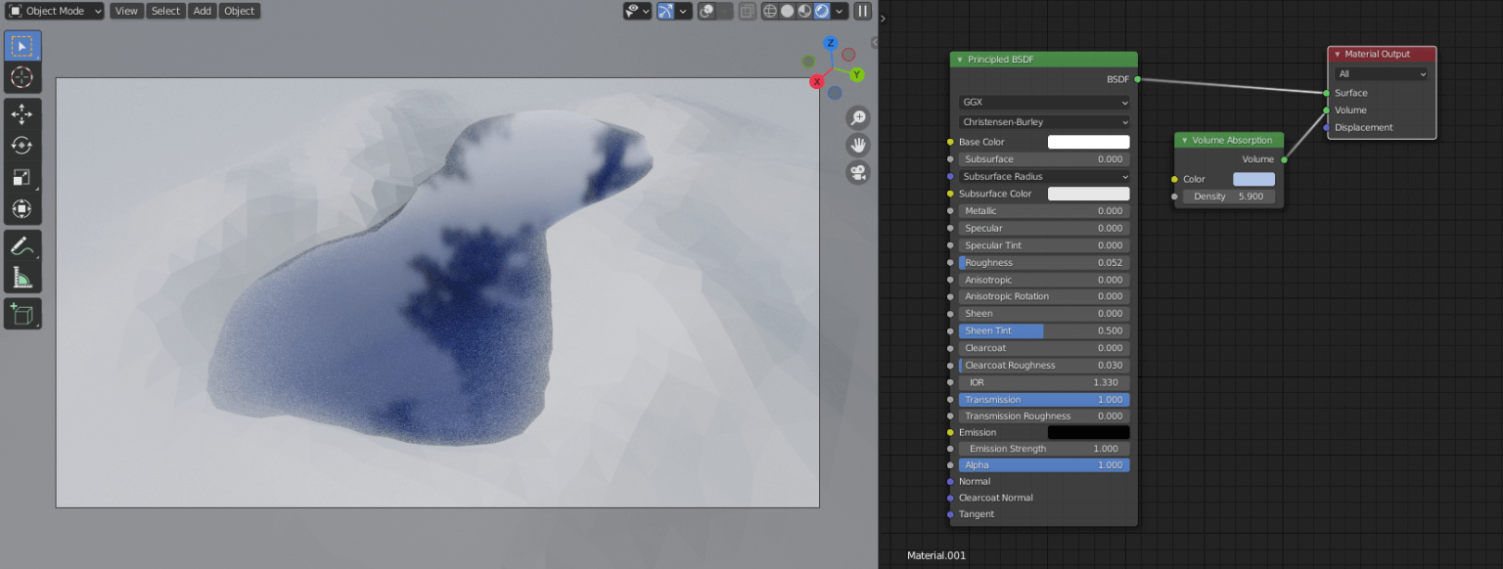
Task: Click the Emission Strength field
Action: [x=1044, y=449]
